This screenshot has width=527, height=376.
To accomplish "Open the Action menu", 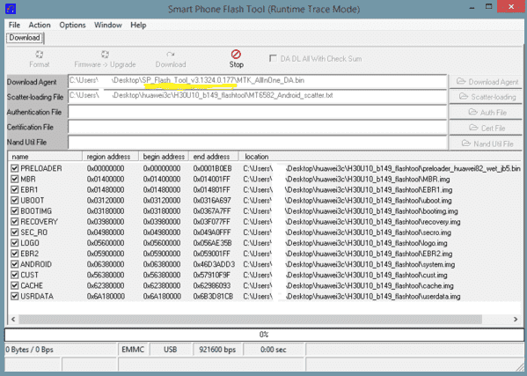I will (40, 26).
